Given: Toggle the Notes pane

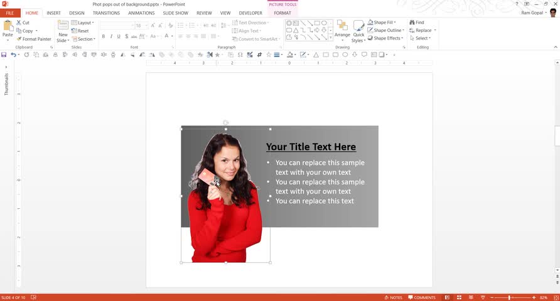Looking at the screenshot, I should [393, 297].
